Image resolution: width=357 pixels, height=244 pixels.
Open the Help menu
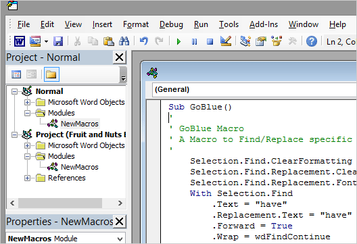(337, 24)
